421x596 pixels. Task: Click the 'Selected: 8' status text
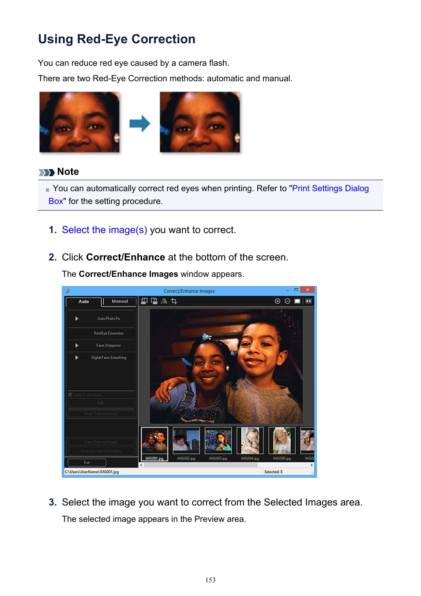click(274, 472)
